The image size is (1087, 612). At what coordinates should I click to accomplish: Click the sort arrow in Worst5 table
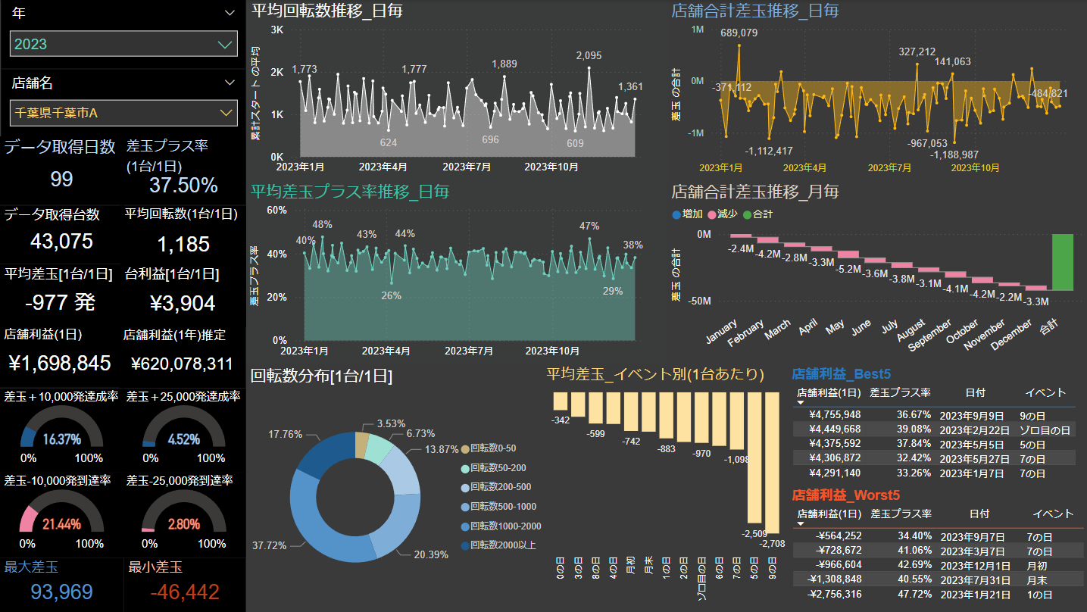[801, 523]
